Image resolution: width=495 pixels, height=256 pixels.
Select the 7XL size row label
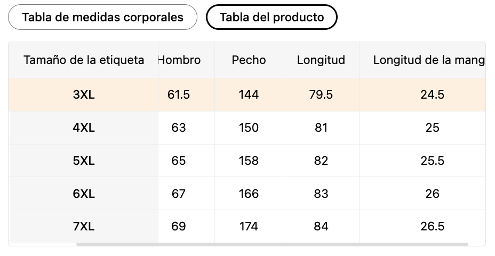point(84,226)
